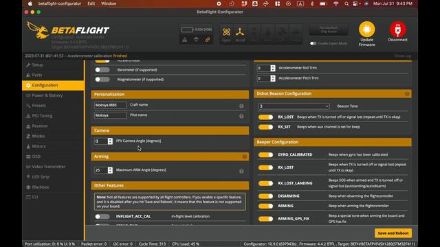Toggle DISARMING beeper switch
Viewport: 440px width, 247px height.
(x=265, y=196)
